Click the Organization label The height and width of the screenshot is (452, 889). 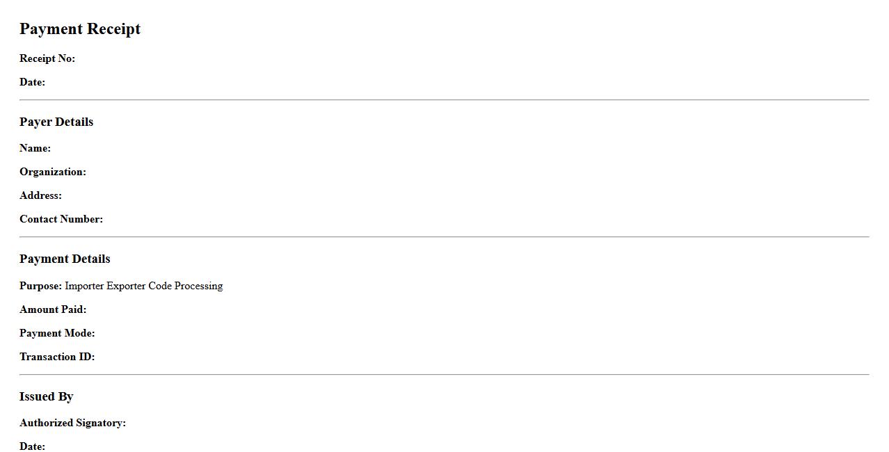[x=53, y=172]
